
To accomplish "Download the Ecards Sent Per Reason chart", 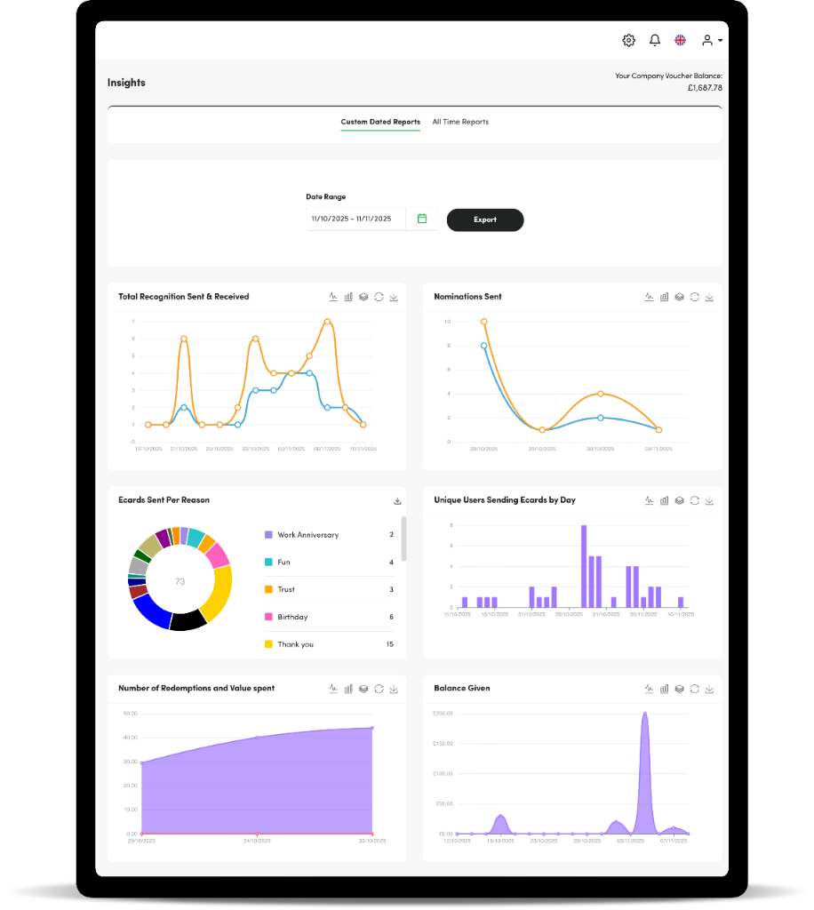I will tap(396, 500).
